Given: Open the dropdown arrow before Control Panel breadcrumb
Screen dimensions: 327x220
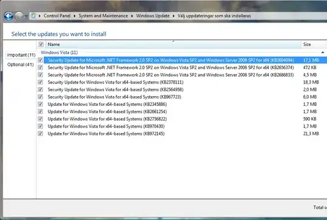Looking at the screenshot, I should pyautogui.click(x=39, y=16).
